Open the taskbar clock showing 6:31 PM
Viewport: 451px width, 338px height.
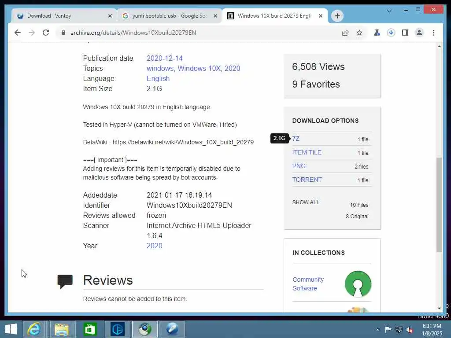(432, 330)
